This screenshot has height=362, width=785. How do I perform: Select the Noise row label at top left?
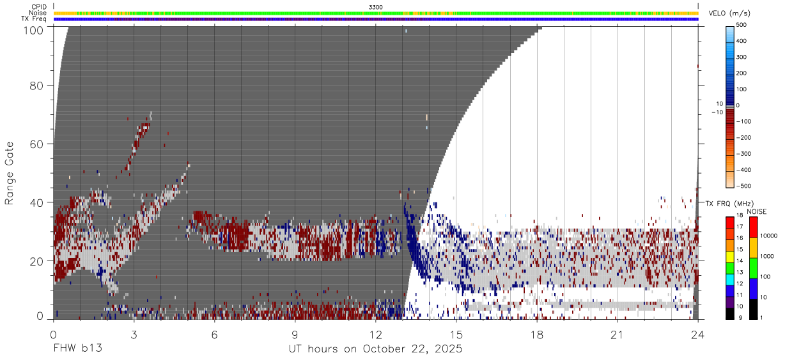pyautogui.click(x=38, y=13)
